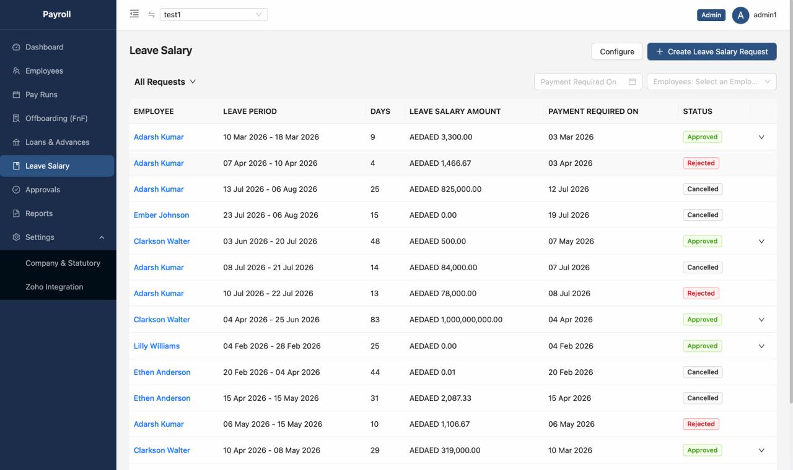Click the DAYS column header
793x470 pixels.
pyautogui.click(x=380, y=111)
